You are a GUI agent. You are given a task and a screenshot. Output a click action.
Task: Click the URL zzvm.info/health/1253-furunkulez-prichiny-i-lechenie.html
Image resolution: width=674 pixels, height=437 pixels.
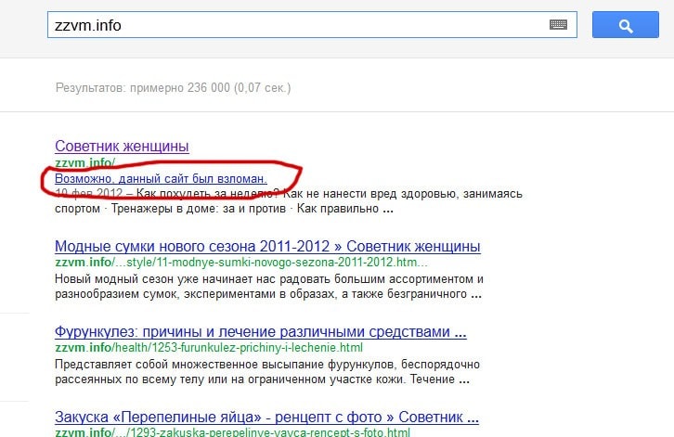coord(209,347)
